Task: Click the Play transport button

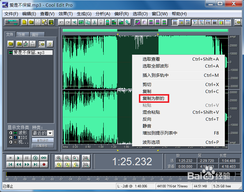Action: pyautogui.click(x=19, y=158)
